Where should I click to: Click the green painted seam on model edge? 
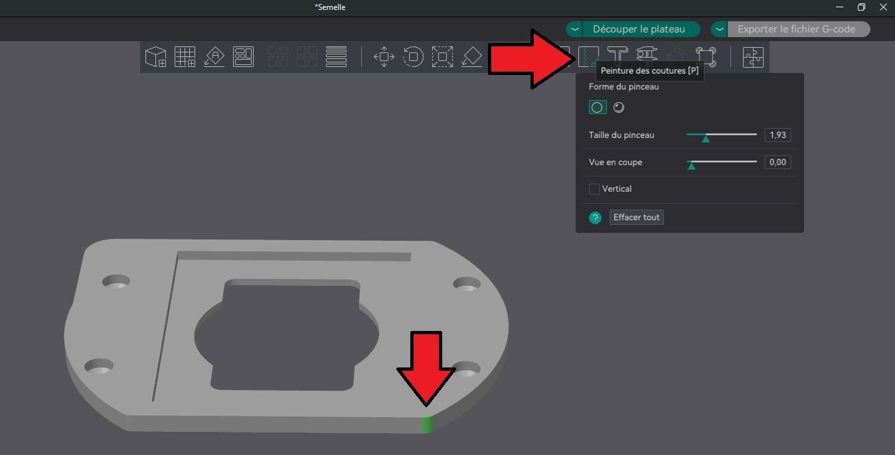pos(428,424)
